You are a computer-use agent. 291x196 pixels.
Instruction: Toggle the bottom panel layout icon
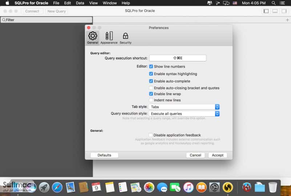pyautogui.click(x=275, y=11)
